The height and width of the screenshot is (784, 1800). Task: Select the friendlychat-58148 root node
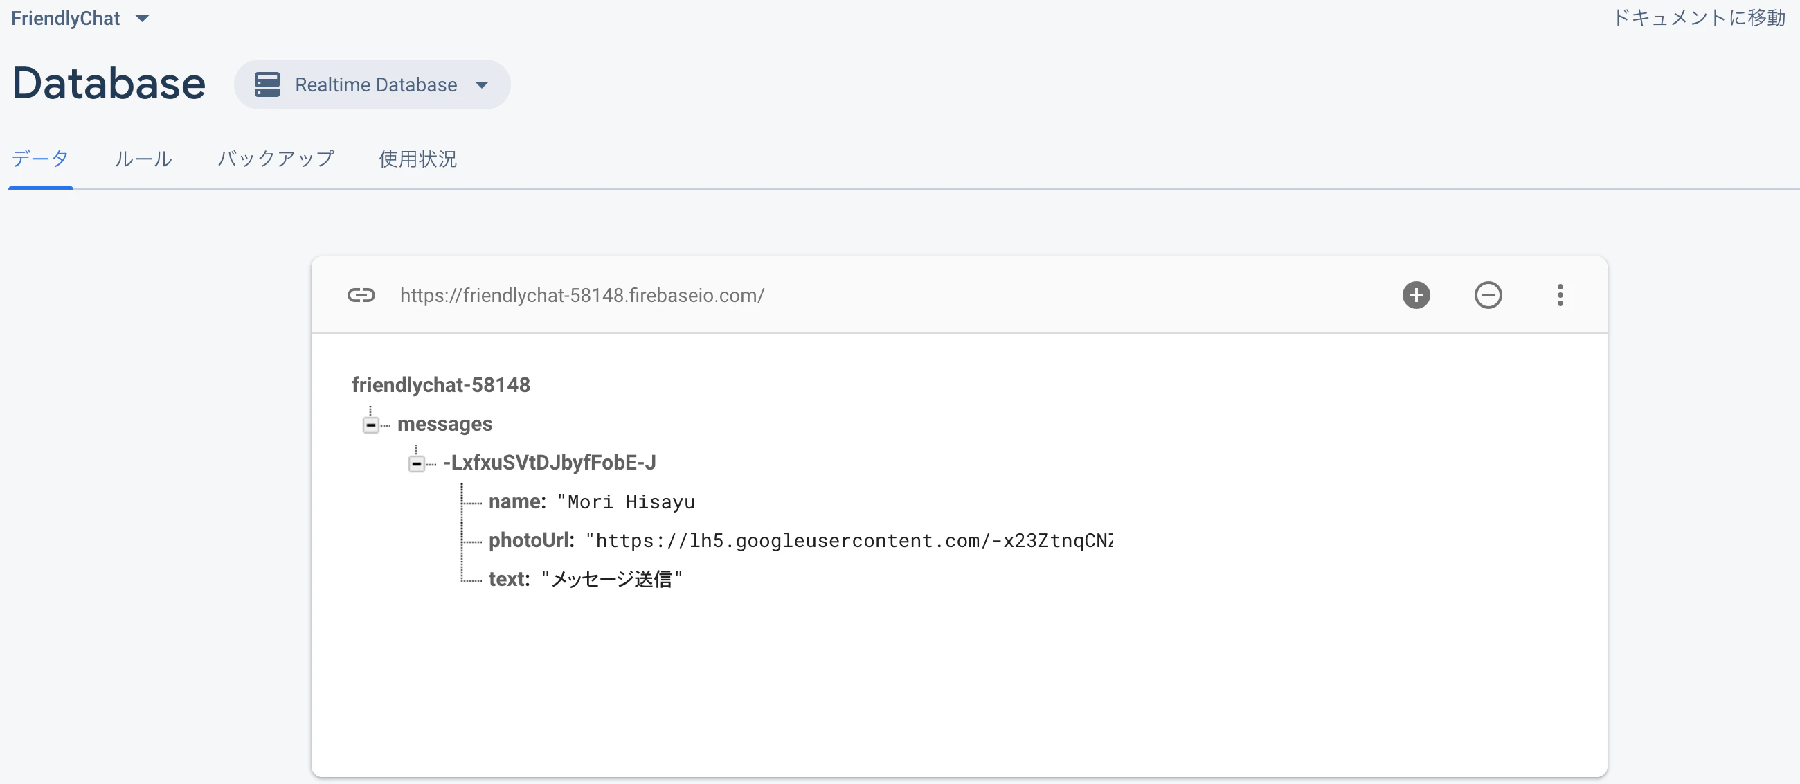click(x=440, y=385)
